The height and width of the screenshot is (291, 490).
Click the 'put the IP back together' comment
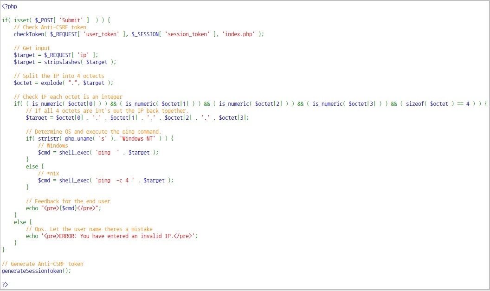pyautogui.click(x=107, y=110)
